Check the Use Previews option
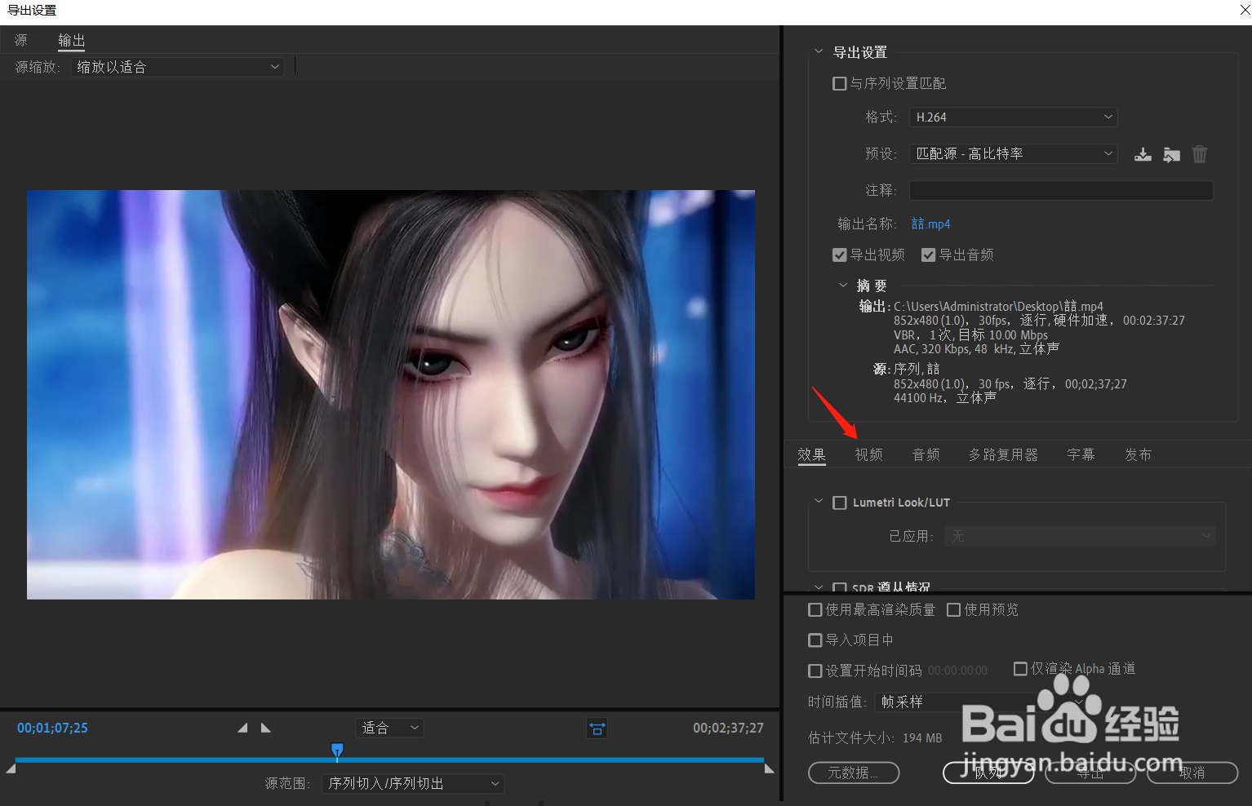 click(953, 610)
